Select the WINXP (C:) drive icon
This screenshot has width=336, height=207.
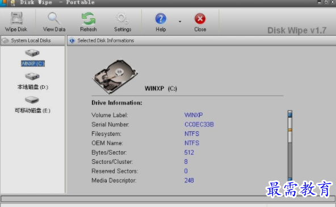pyautogui.click(x=32, y=53)
